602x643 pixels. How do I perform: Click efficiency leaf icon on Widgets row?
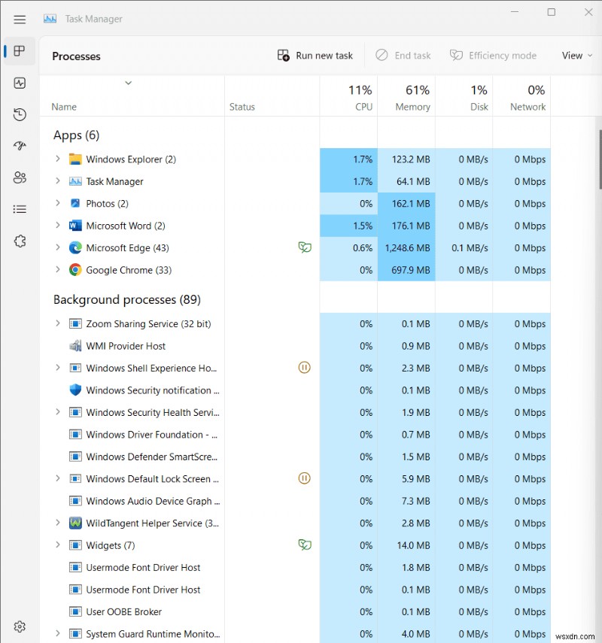tap(305, 544)
